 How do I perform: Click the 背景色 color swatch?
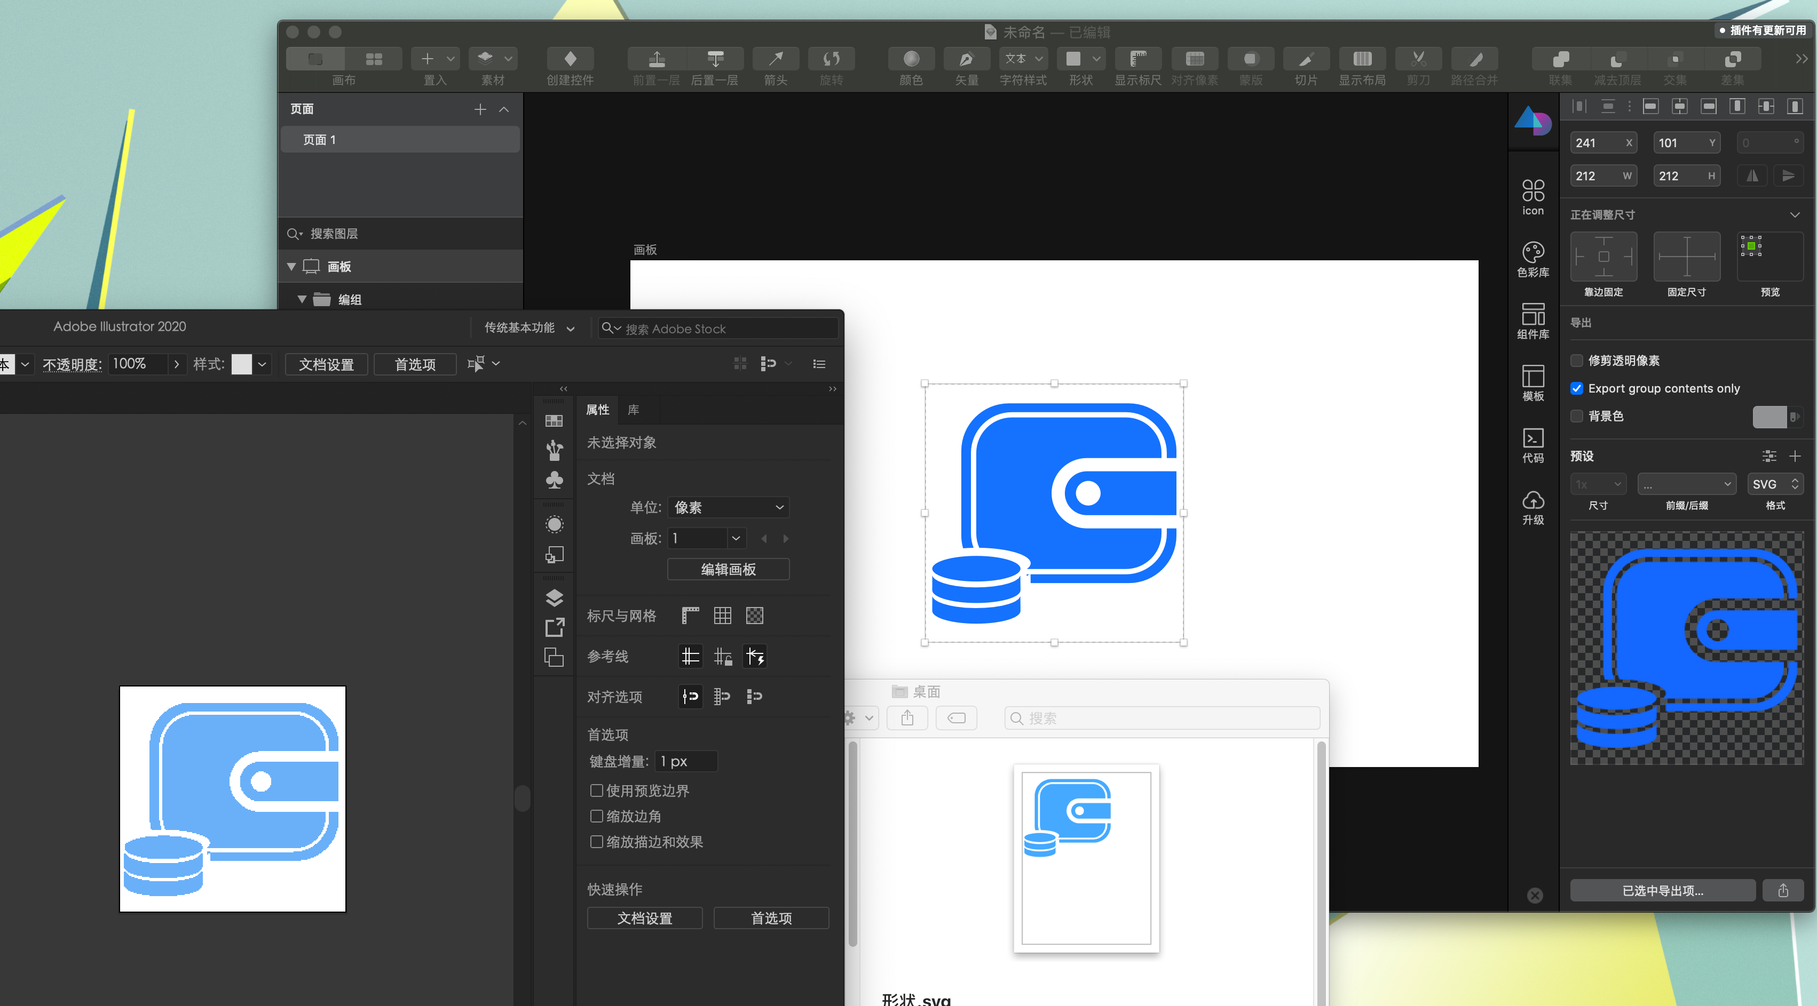point(1771,417)
